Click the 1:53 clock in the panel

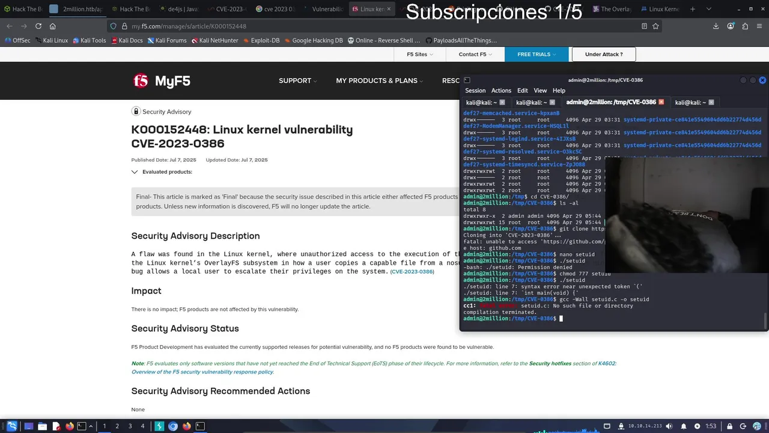coord(711,426)
